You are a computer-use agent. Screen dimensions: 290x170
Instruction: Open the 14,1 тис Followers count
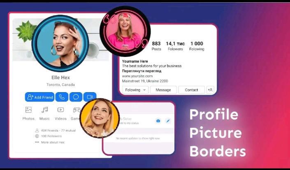tap(174, 46)
